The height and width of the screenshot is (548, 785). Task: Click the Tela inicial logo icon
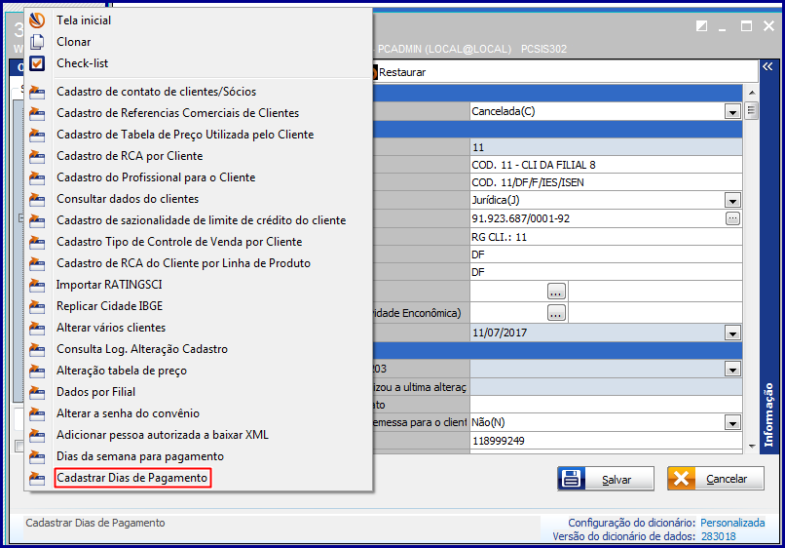[37, 20]
